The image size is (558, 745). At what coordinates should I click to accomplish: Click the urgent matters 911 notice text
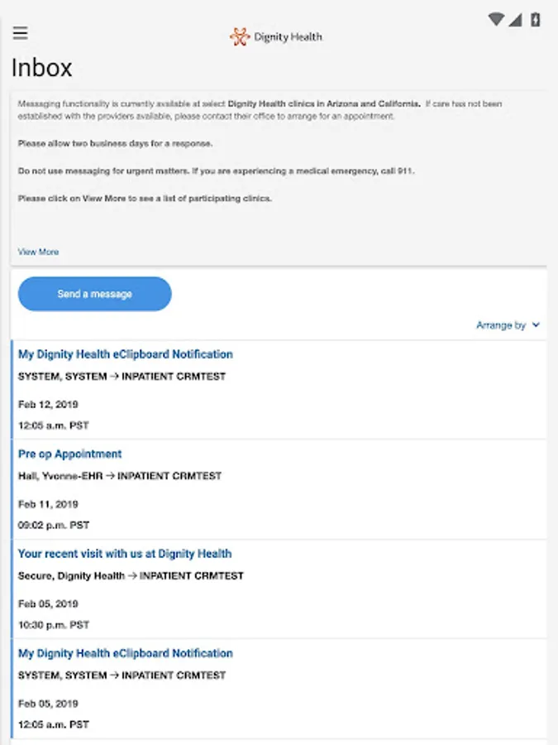[x=216, y=171]
